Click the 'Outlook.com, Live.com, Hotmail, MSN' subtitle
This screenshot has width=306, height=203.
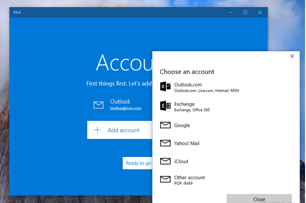pyautogui.click(x=206, y=90)
